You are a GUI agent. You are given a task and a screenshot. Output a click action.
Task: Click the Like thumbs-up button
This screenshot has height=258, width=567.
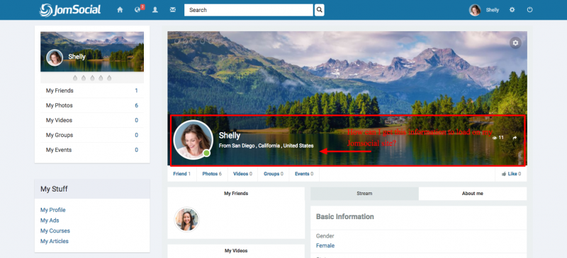pyautogui.click(x=511, y=174)
